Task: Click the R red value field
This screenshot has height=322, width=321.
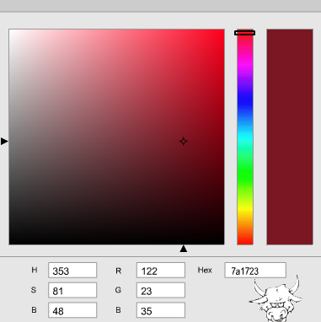Action: click(x=161, y=271)
